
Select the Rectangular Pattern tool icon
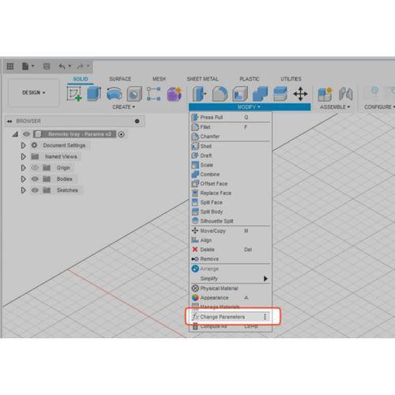(154, 94)
